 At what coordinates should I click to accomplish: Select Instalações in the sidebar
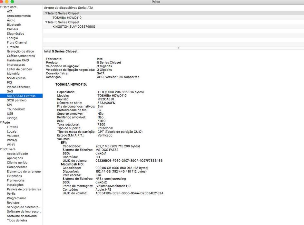pyautogui.click(x=15, y=185)
